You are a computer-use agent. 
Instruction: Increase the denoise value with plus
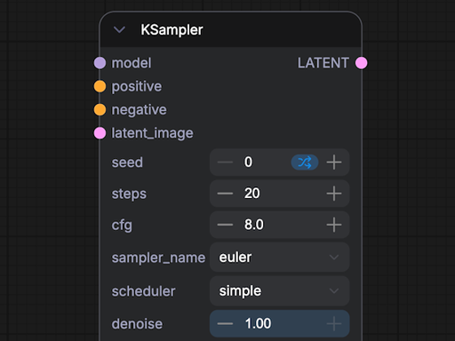pos(334,323)
